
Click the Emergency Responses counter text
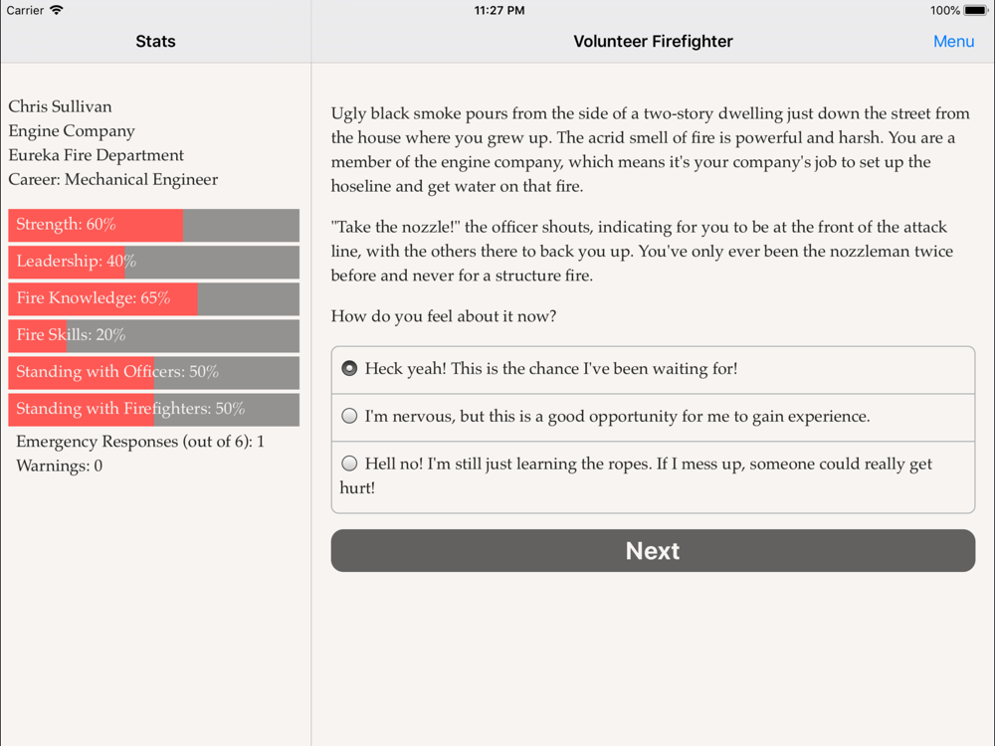click(x=140, y=442)
